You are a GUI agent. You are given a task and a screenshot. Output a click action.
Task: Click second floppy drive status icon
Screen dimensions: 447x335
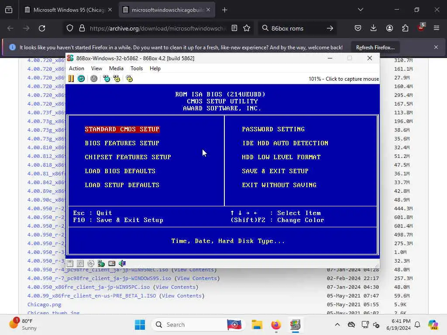(x=80, y=263)
